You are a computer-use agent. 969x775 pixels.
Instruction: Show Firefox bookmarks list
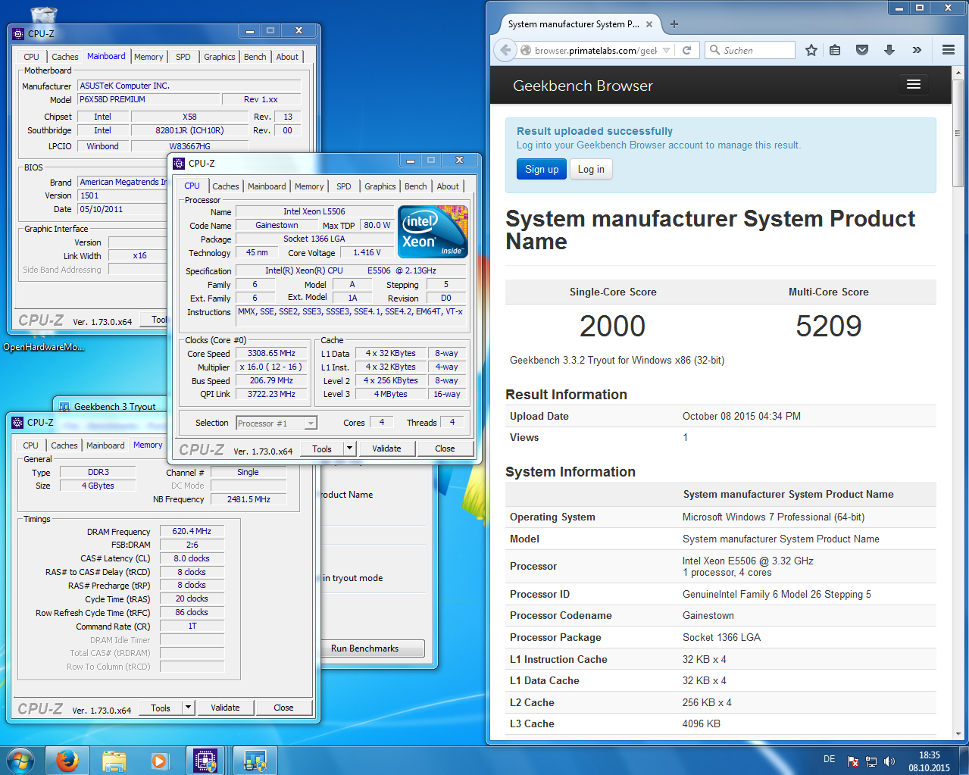[835, 50]
